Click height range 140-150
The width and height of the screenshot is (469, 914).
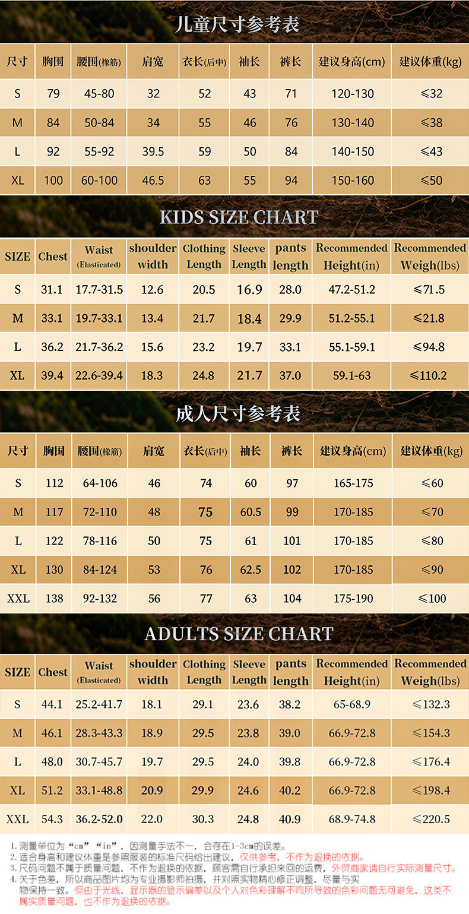click(x=353, y=151)
